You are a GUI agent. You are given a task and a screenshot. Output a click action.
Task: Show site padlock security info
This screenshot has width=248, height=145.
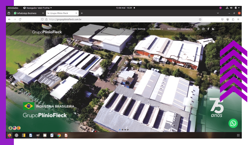point(46,19)
